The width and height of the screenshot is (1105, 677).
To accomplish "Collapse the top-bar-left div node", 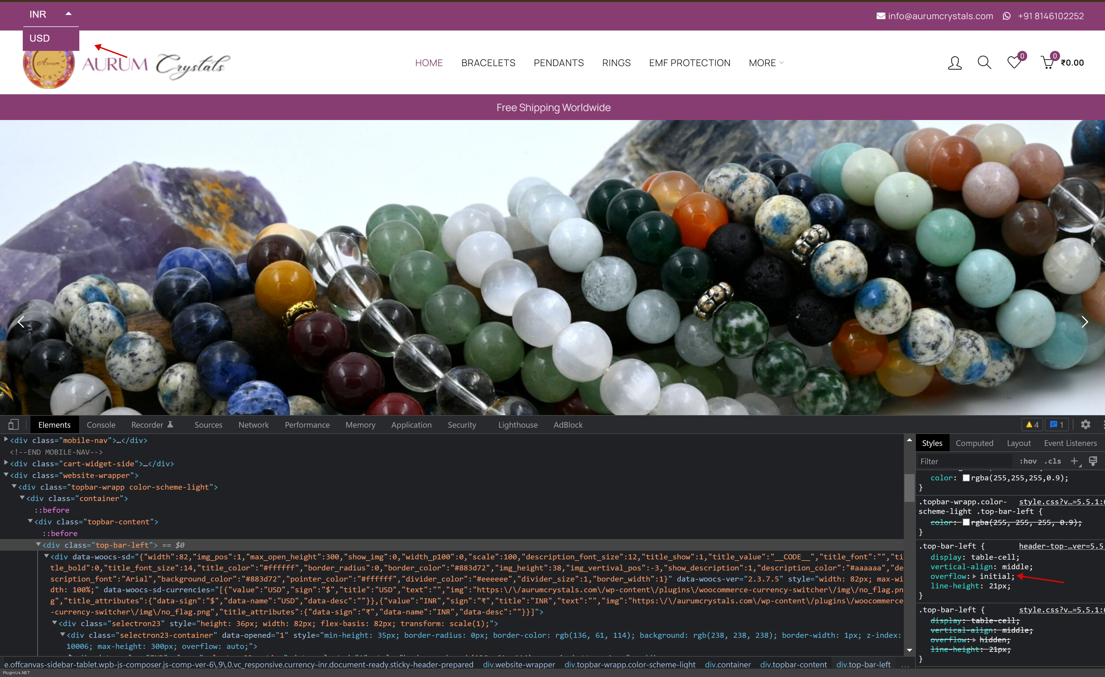I will click(38, 545).
